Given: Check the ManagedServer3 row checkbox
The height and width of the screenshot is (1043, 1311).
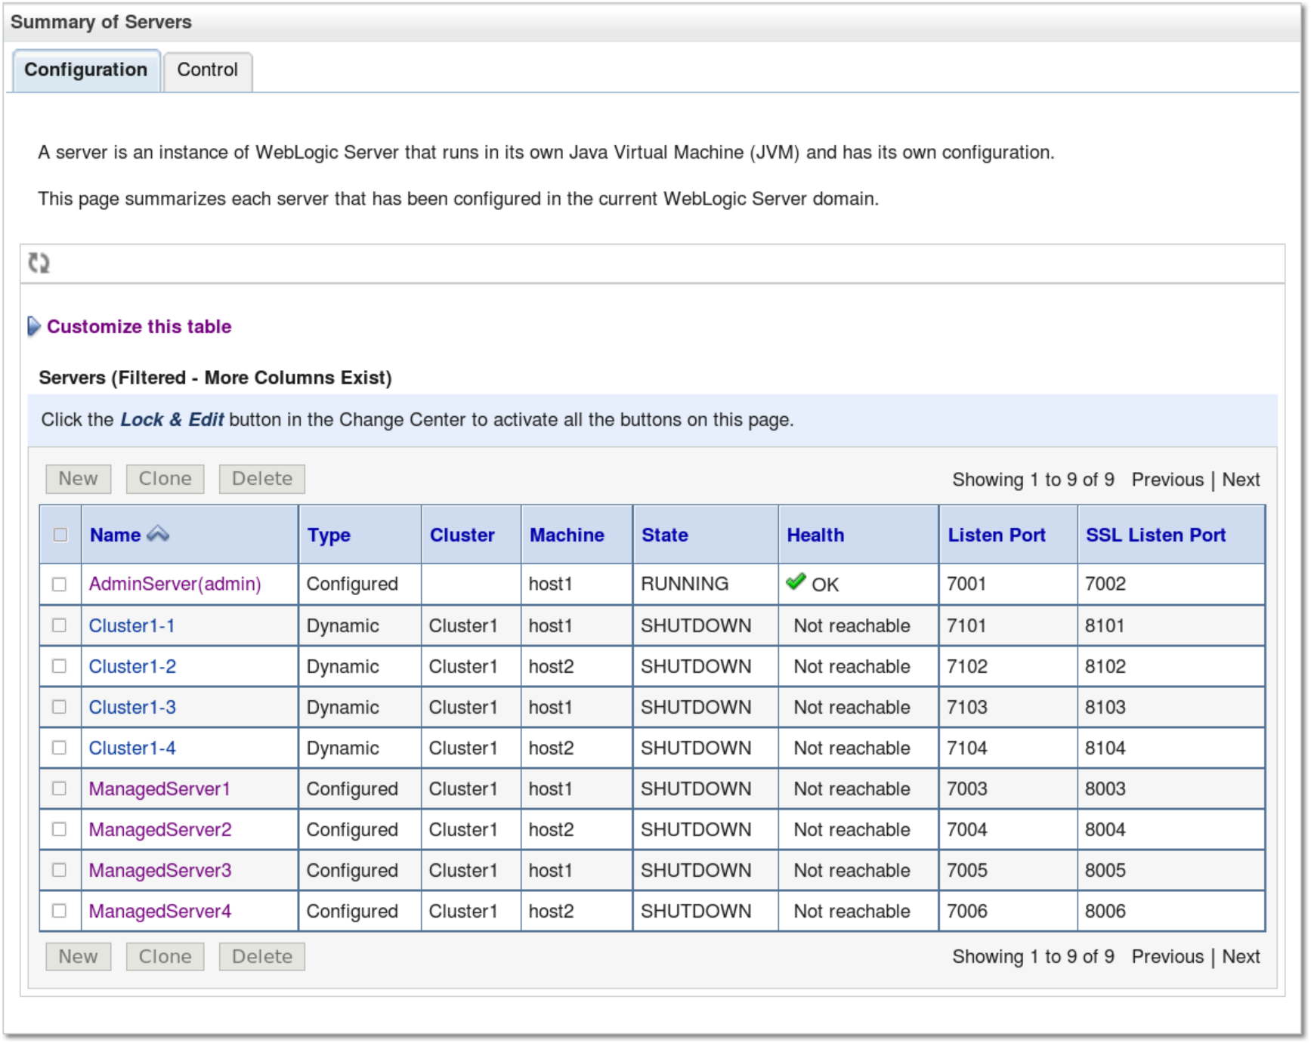Looking at the screenshot, I should pyautogui.click(x=59, y=870).
